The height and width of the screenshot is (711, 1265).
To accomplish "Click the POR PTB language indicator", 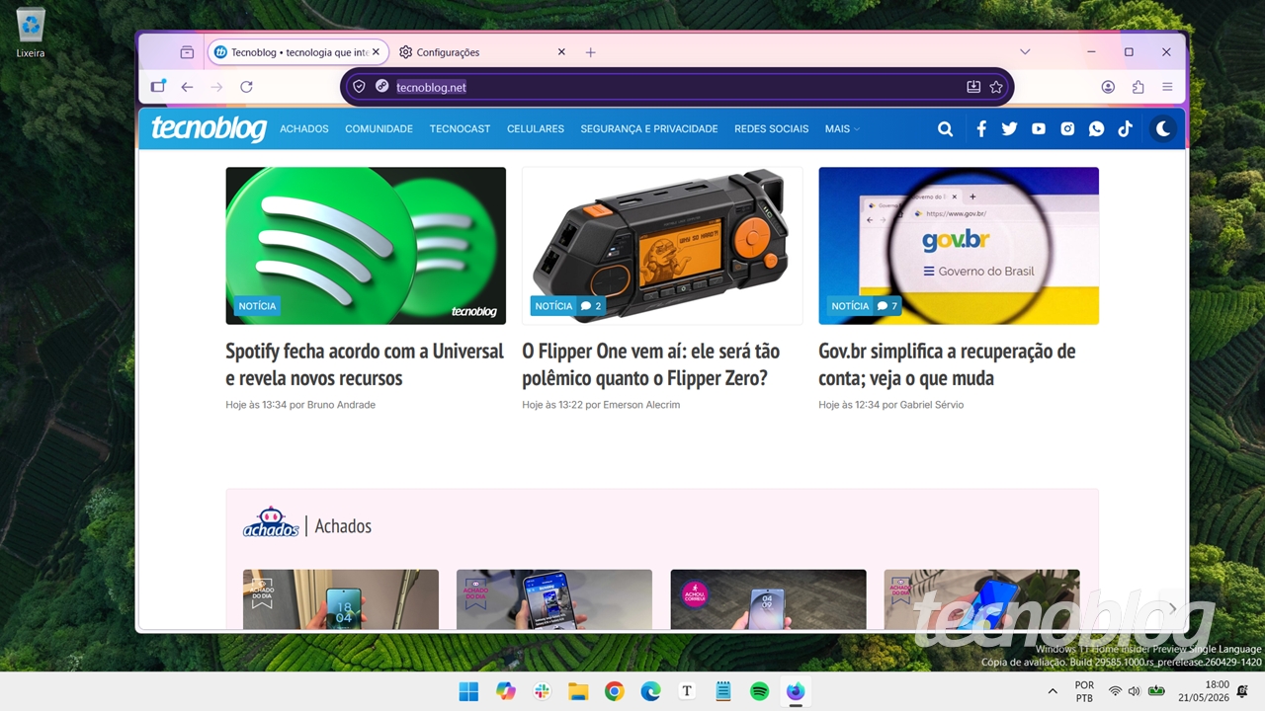I will pos(1084,691).
